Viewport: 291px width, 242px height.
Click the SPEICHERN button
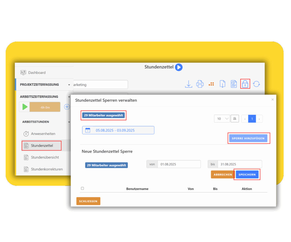click(x=247, y=175)
